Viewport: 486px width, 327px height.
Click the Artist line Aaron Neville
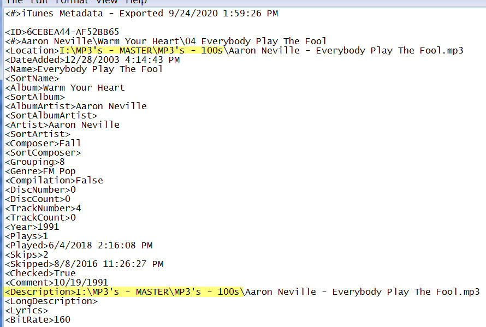pyautogui.click(x=62, y=125)
